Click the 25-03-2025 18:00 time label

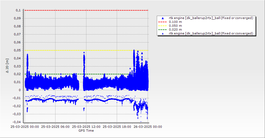coord(117,127)
